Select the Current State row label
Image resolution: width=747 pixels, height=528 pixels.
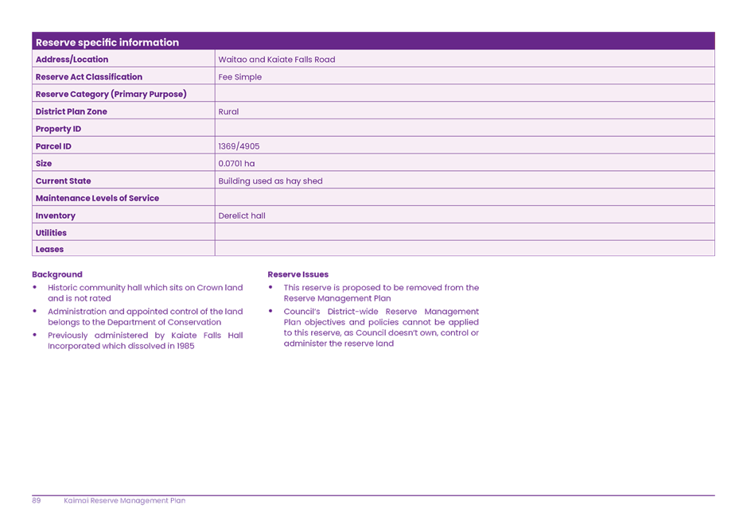point(64,181)
